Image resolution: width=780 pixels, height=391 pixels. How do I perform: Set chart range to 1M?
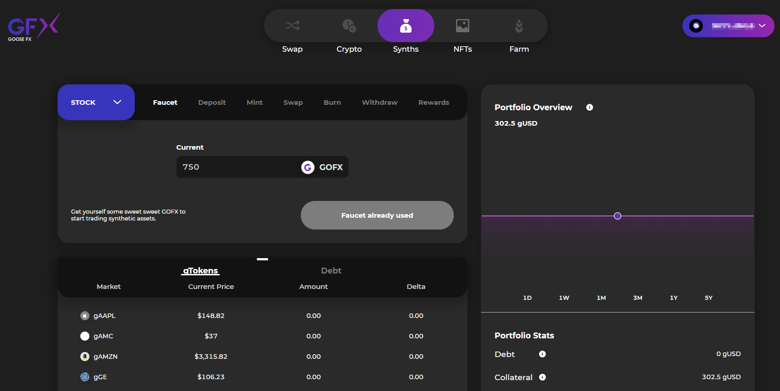[x=601, y=298]
